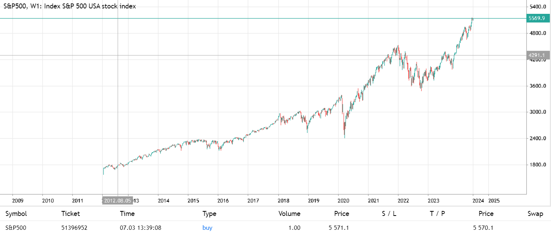Click the 2012.08.05 date marker on time axis

[x=117, y=201]
